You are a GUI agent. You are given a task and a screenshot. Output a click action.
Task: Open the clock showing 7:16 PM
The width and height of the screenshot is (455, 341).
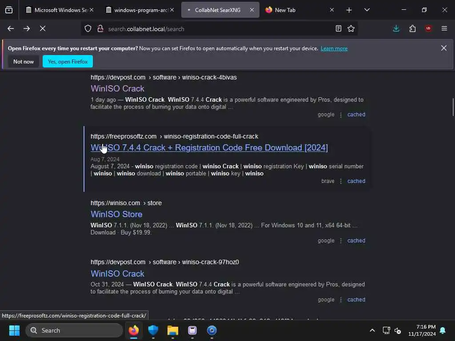tap(422, 330)
